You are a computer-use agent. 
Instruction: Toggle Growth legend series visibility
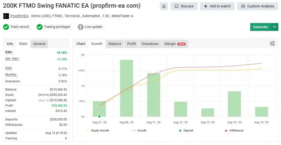point(139,130)
